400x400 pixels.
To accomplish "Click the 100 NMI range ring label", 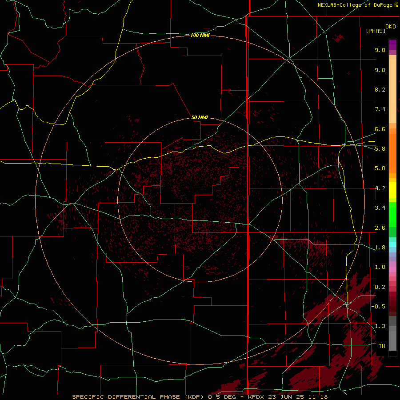I will (200, 35).
